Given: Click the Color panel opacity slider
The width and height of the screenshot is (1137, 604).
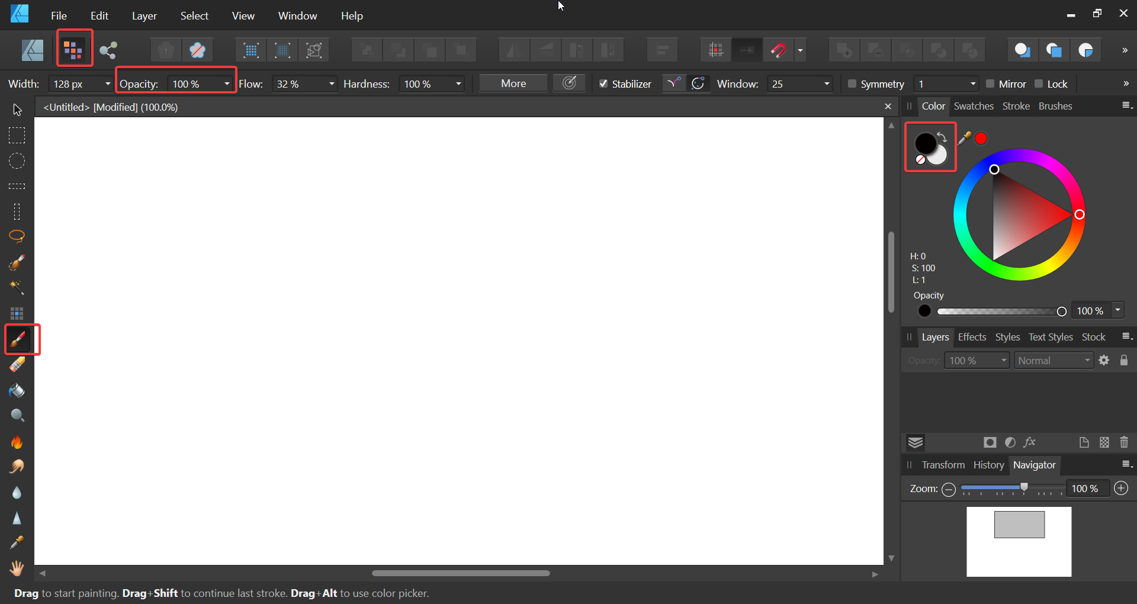Looking at the screenshot, I should pyautogui.click(x=1001, y=311).
